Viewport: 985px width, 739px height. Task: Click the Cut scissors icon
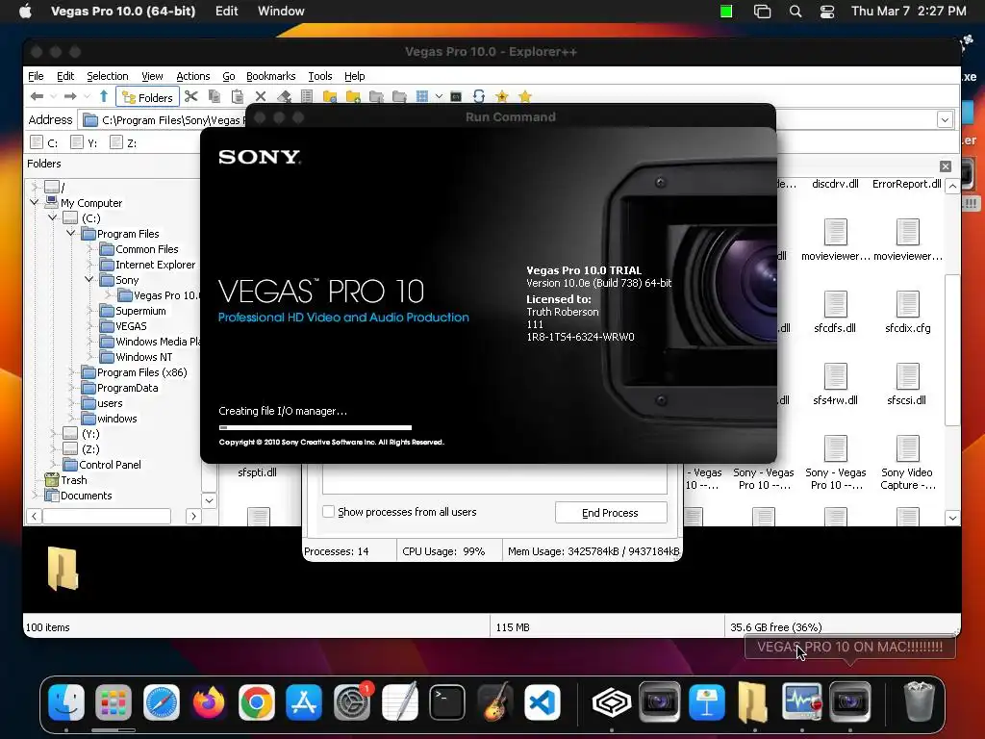191,96
